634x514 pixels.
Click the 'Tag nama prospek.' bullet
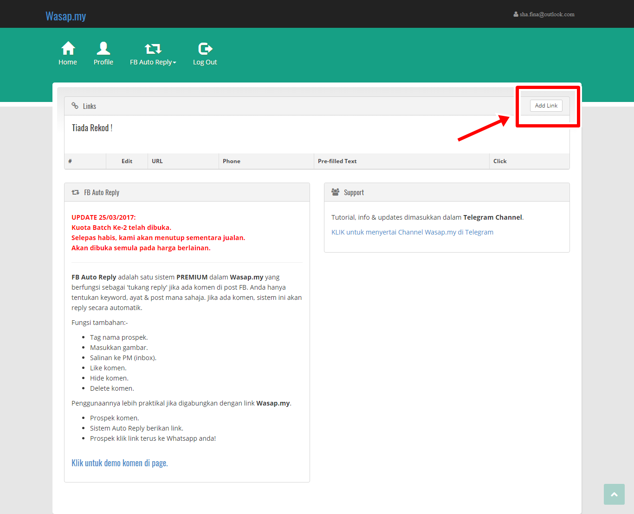pos(119,337)
